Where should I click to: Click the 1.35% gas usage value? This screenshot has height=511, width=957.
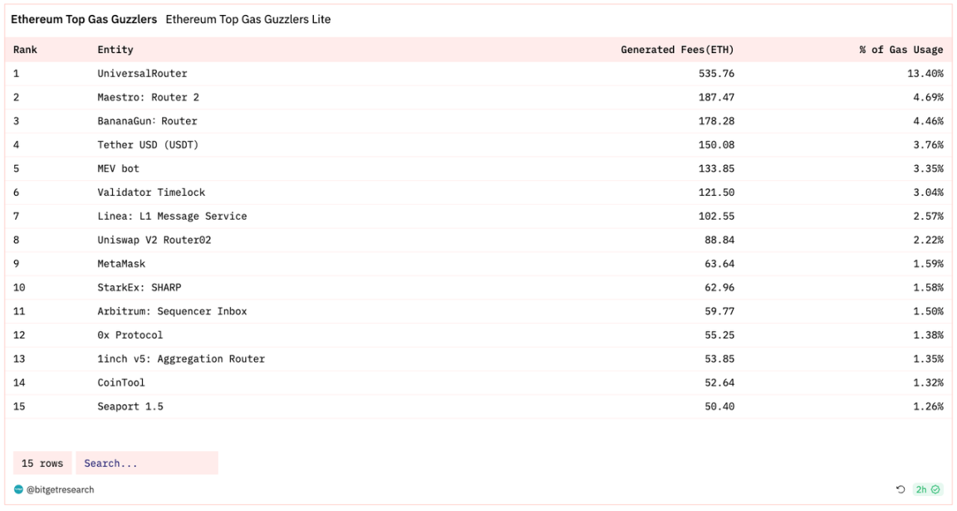click(928, 358)
